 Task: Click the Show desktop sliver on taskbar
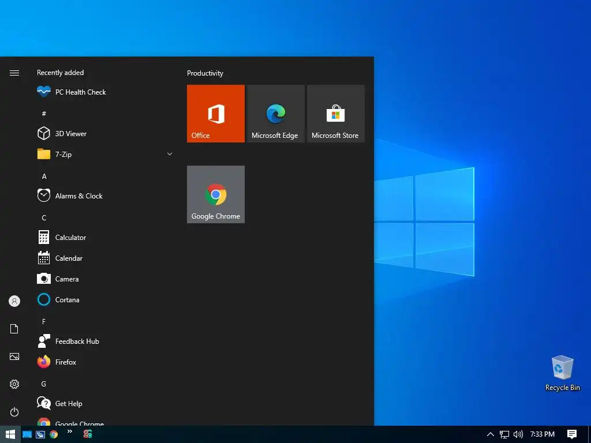point(589,434)
